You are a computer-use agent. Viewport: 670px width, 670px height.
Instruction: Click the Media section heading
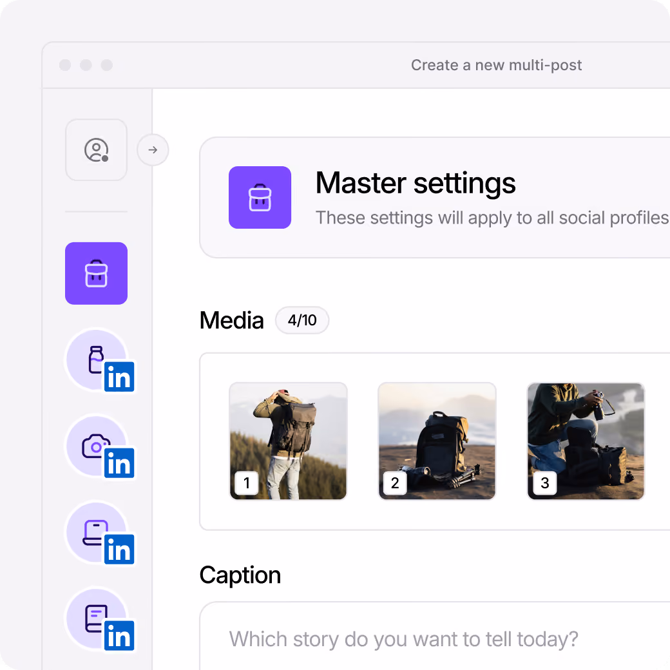(x=231, y=320)
